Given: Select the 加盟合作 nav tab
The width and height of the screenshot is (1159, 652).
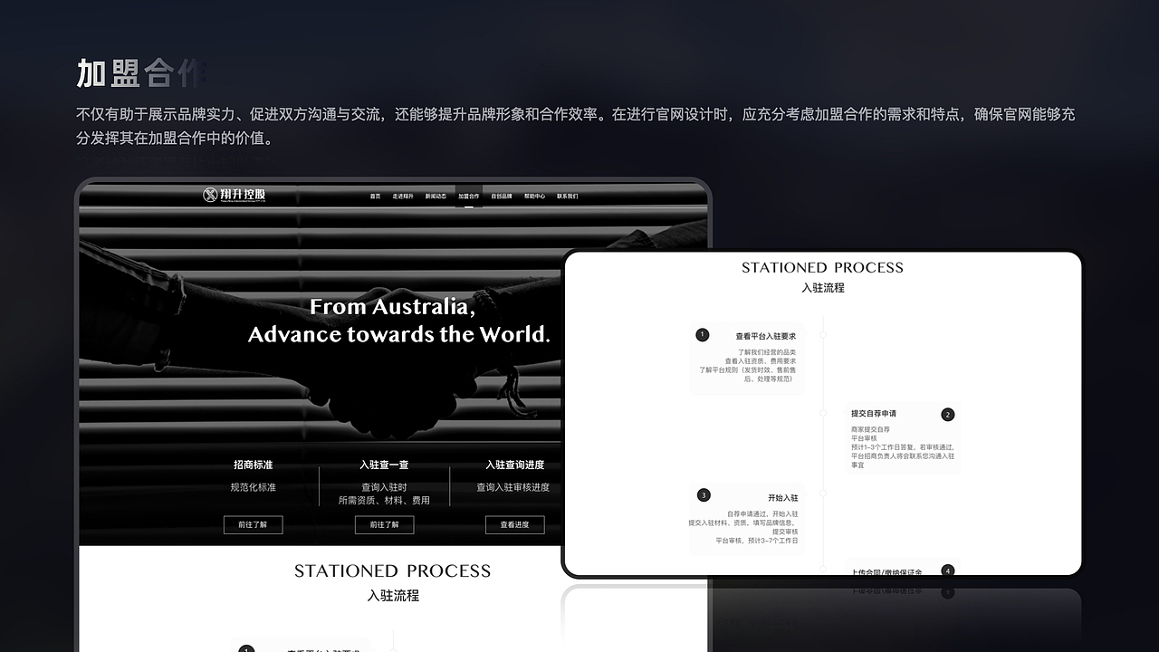Looking at the screenshot, I should 468,196.
